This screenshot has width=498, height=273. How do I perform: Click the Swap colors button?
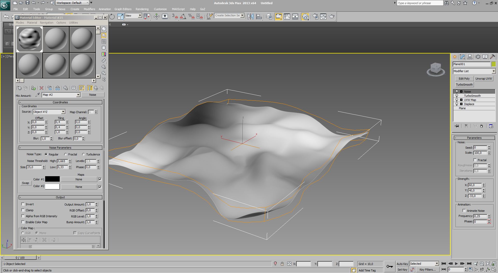[x=25, y=183]
